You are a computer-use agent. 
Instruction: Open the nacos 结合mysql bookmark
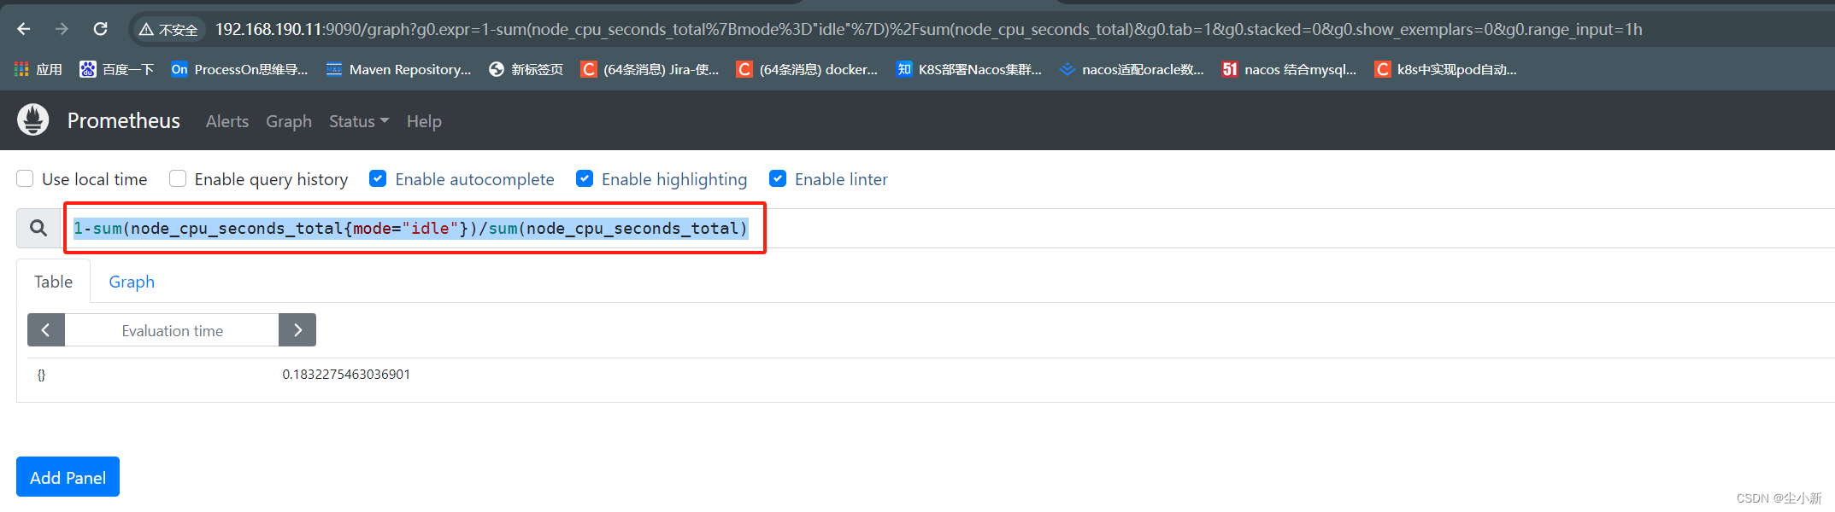[1289, 69]
